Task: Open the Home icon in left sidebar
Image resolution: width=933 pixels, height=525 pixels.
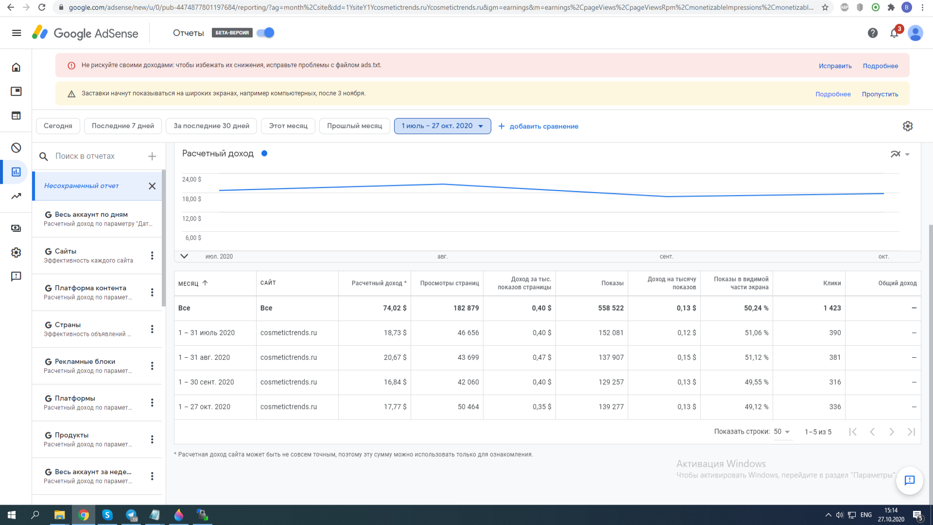Action: click(x=16, y=67)
